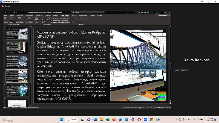Show hidden system tray icons chevron
Image resolution: width=219 pixels, height=123 pixels.
(176, 120)
